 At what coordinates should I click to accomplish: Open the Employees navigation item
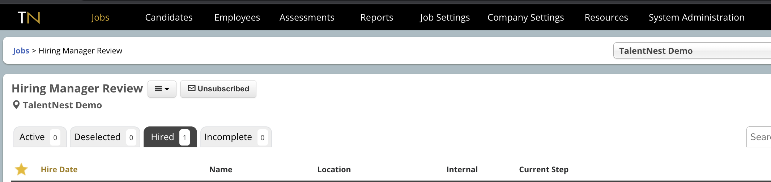pos(237,17)
